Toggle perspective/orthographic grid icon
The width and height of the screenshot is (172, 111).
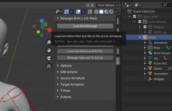tap(49, 66)
